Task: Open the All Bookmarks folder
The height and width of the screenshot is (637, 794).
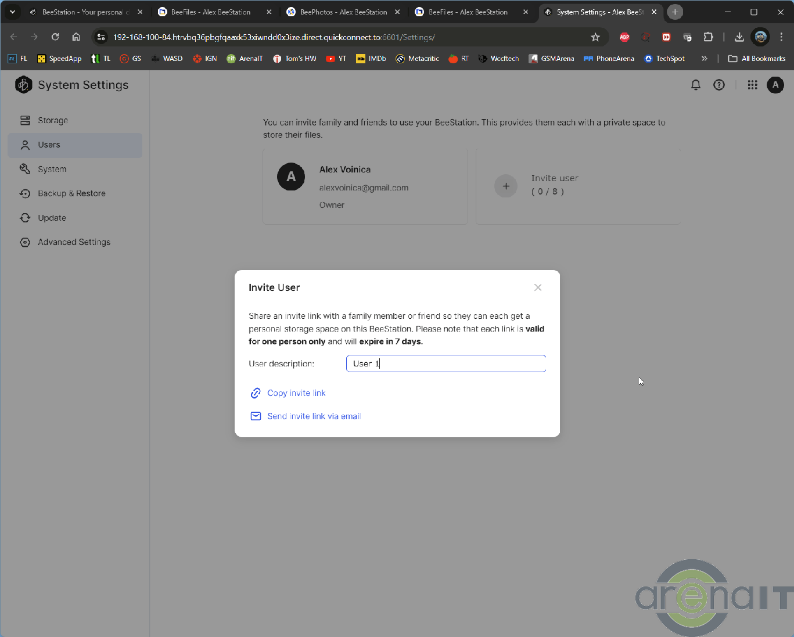Action: pyautogui.click(x=757, y=59)
